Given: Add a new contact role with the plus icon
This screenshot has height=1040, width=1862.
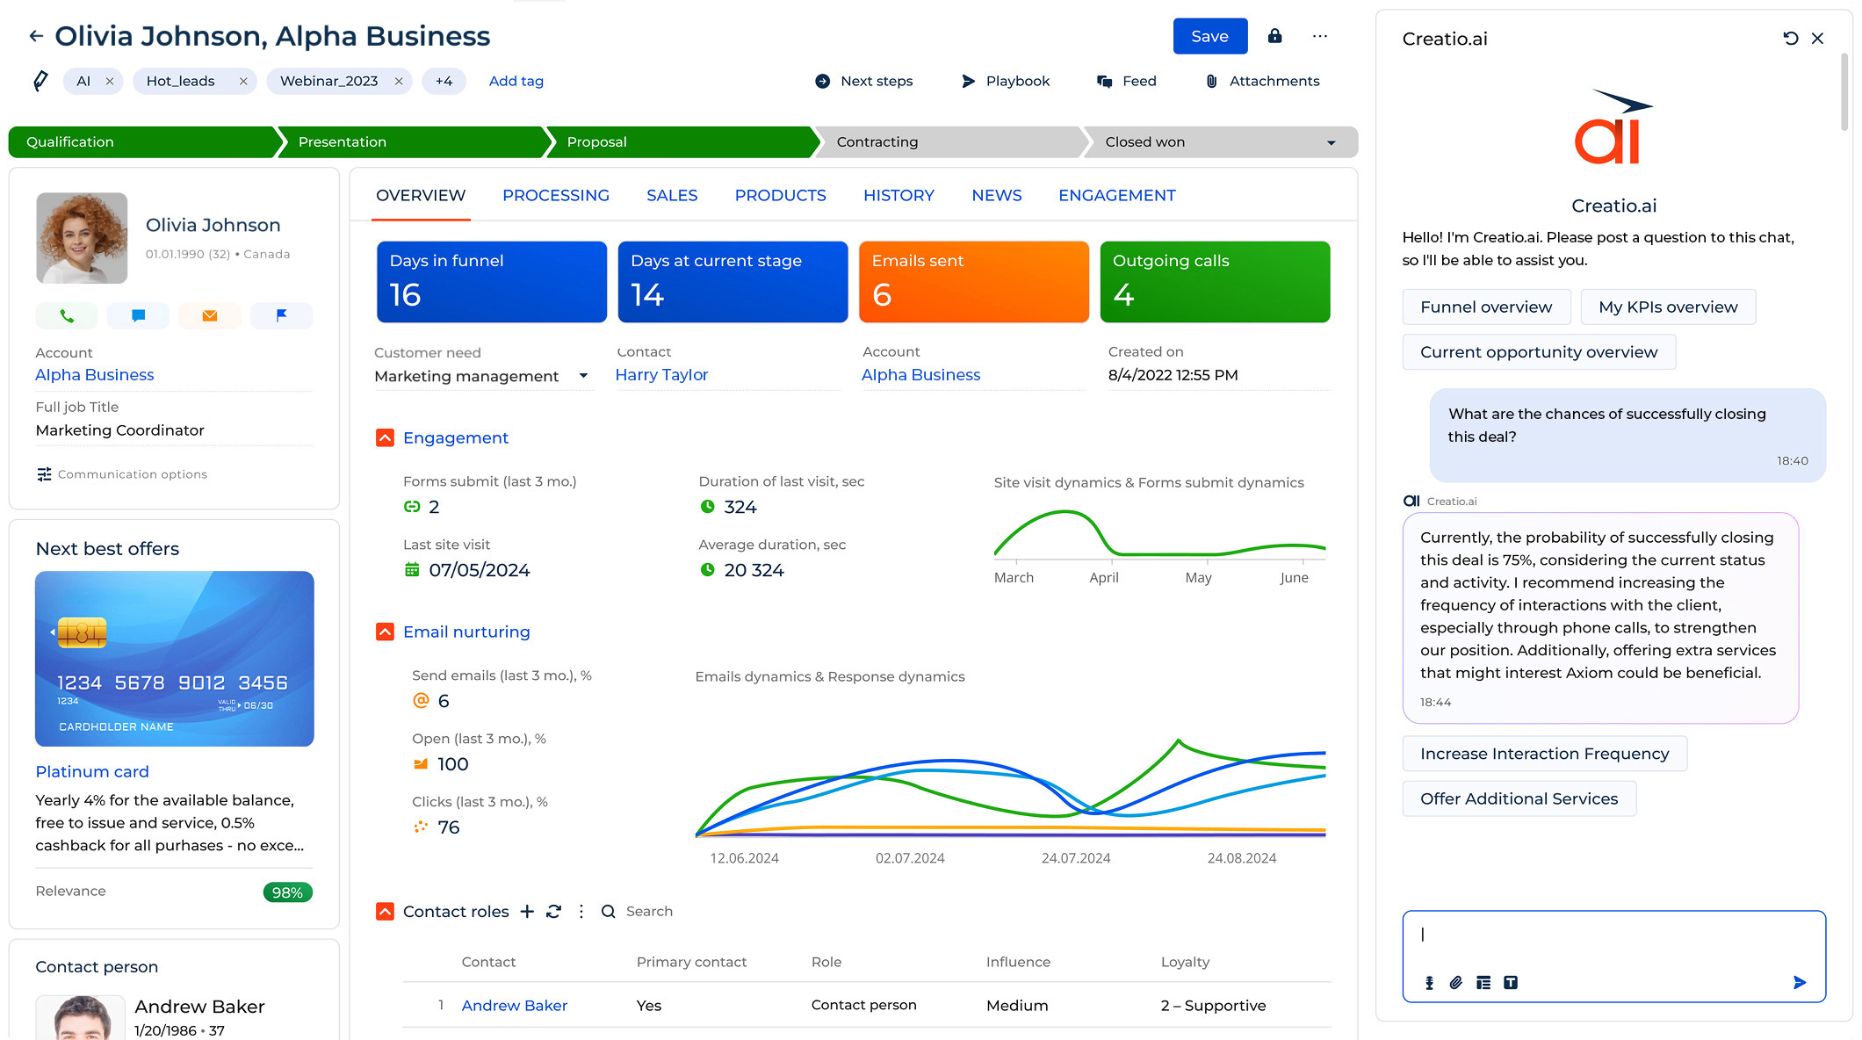Looking at the screenshot, I should pyautogui.click(x=527, y=912).
